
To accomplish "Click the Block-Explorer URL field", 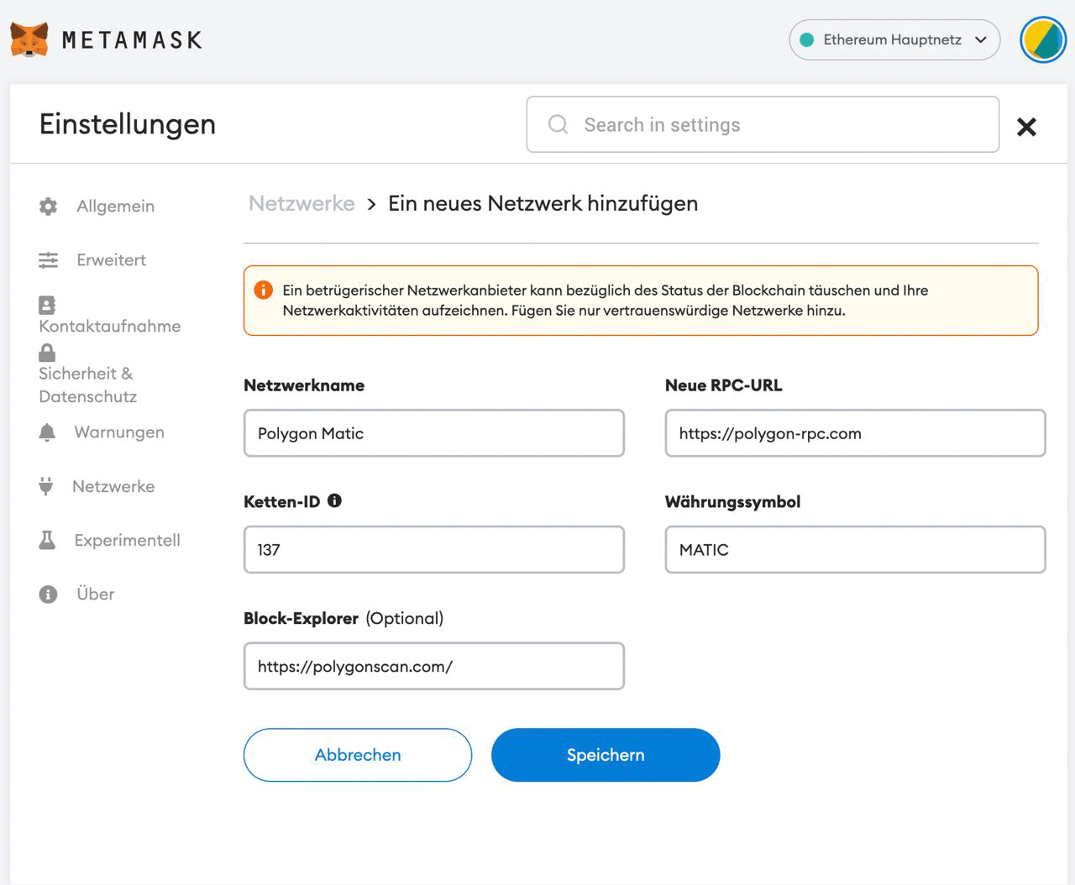I will coord(434,666).
